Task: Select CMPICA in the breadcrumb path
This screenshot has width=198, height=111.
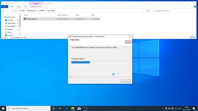Action: tap(42, 11)
